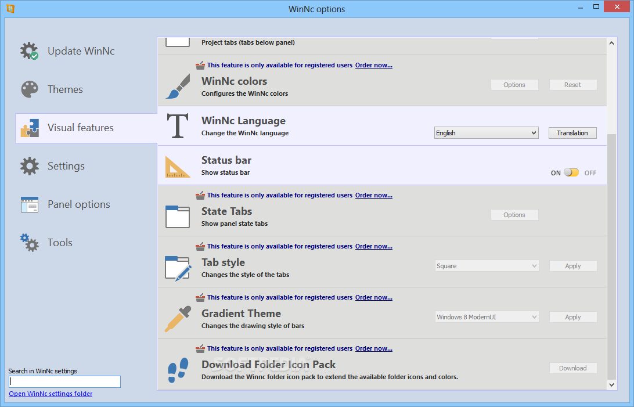Click the basket icon above WinNc colors

[200, 65]
